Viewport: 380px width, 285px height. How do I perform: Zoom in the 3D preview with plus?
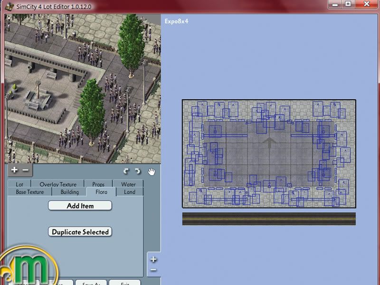pyautogui.click(x=14, y=170)
